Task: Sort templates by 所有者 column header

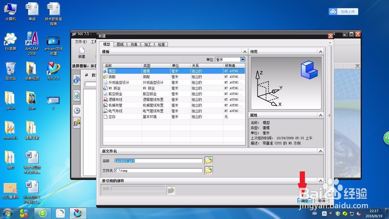Action: [234, 66]
